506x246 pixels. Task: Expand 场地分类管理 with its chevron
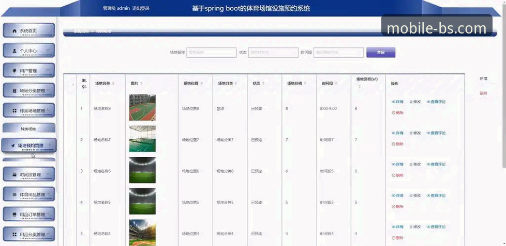pos(48,90)
